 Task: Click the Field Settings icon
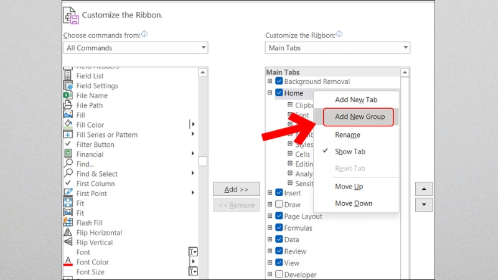coord(68,85)
